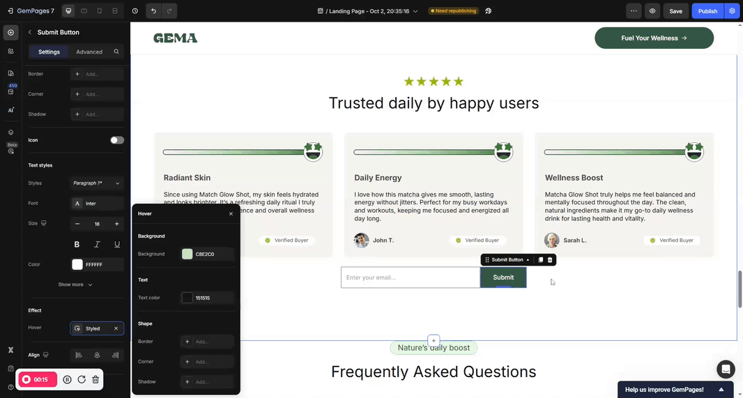Click the Save button
743x398 pixels.
coord(675,11)
